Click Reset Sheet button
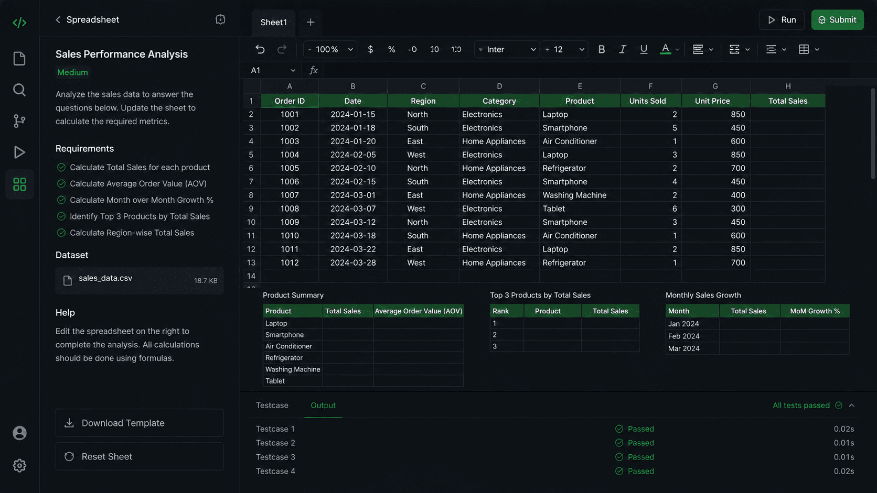The image size is (877, 493). coord(140,456)
